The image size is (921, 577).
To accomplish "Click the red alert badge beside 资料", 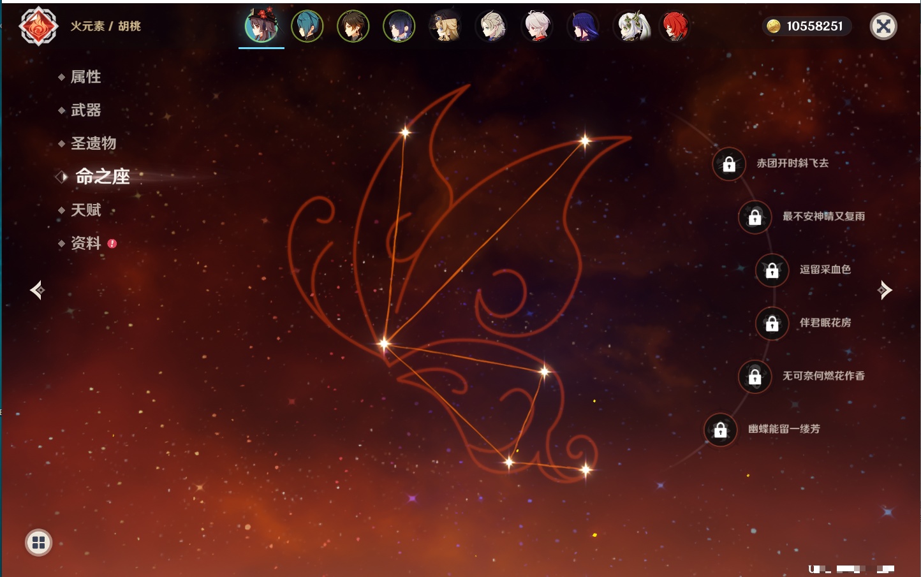I will [112, 243].
